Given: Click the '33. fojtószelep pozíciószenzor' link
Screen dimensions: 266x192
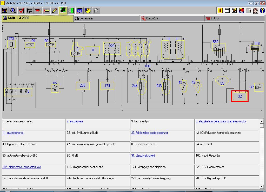Looking at the screenshot, I should tap(149, 133).
